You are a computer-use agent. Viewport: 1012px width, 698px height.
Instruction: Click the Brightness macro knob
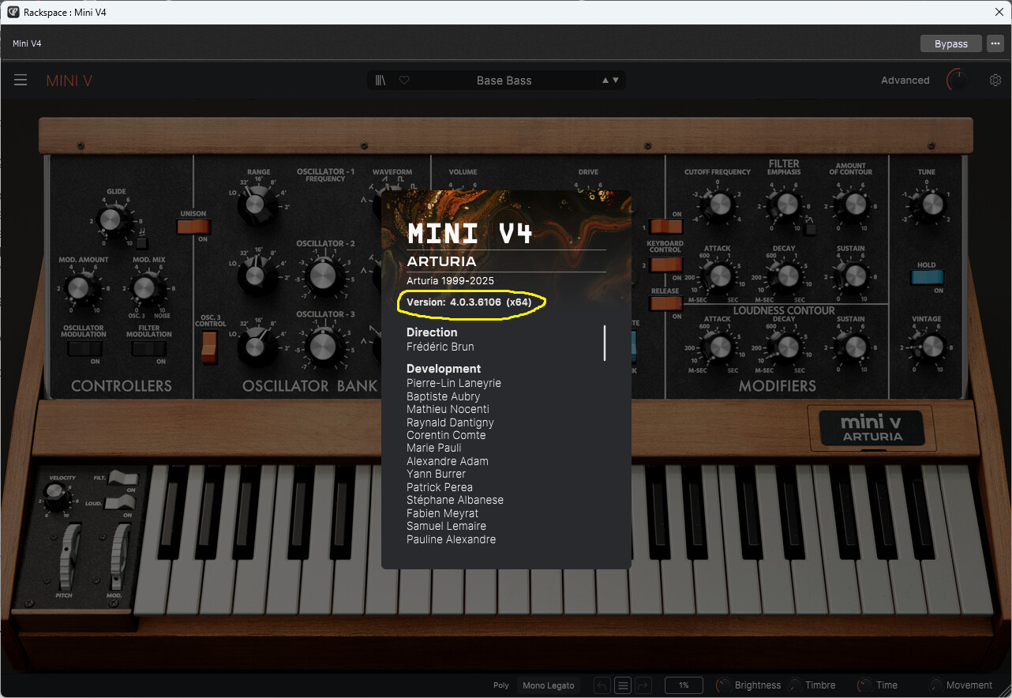tap(723, 685)
